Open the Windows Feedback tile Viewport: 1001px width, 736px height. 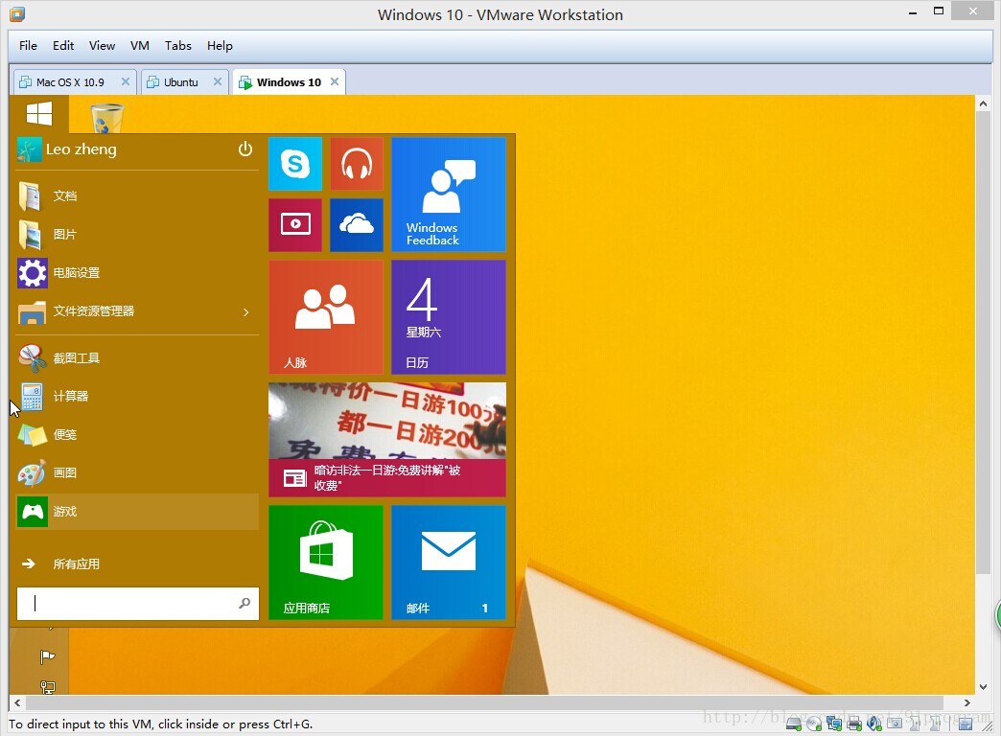point(448,195)
